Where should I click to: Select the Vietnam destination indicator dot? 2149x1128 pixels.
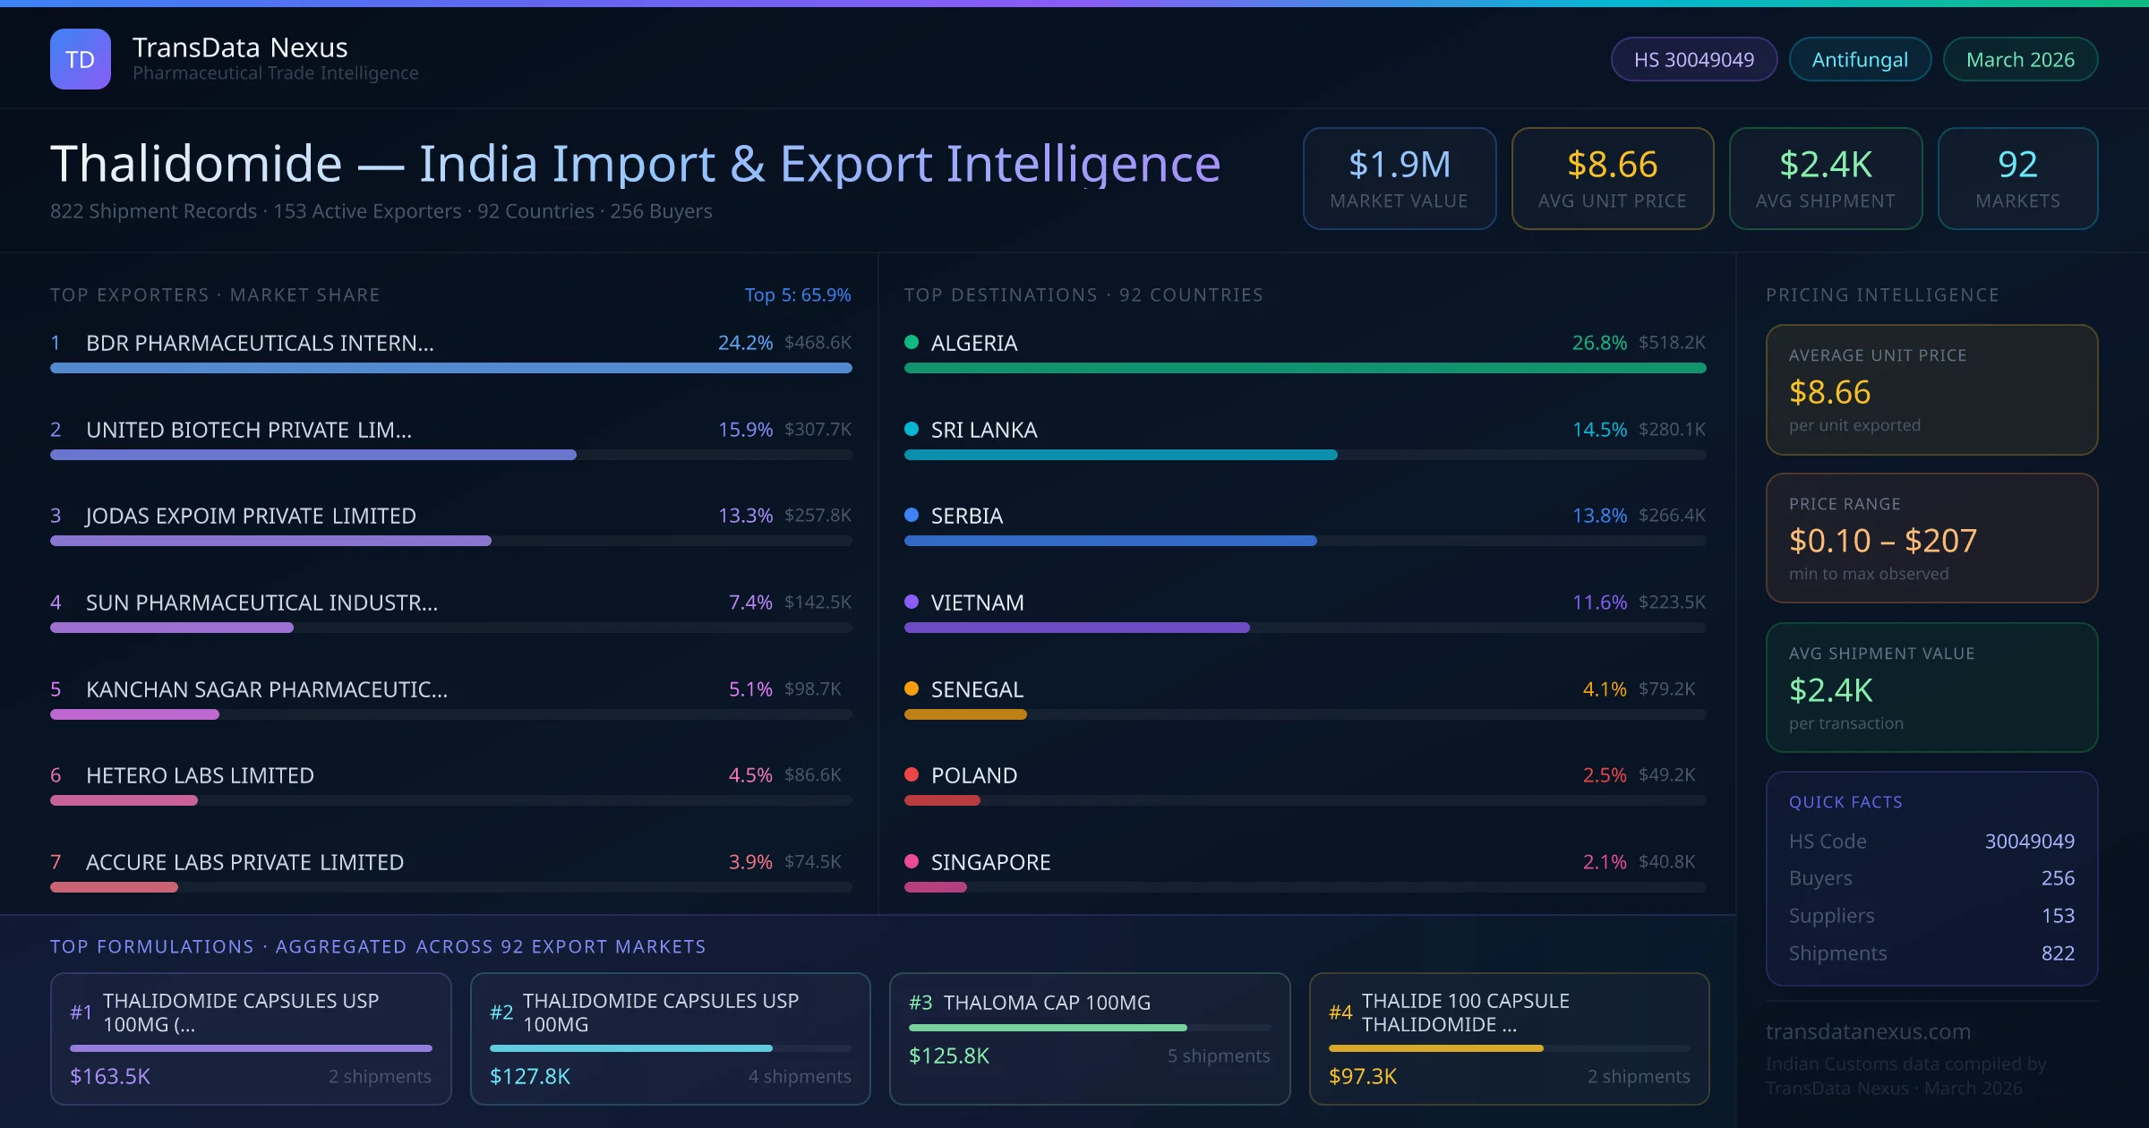(911, 602)
